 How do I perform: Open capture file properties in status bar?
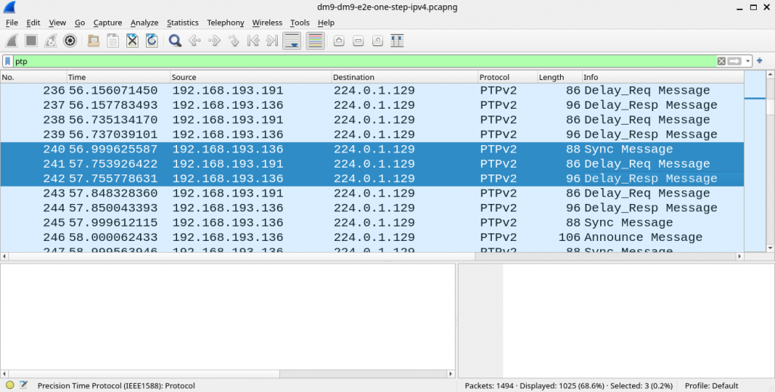23,385
